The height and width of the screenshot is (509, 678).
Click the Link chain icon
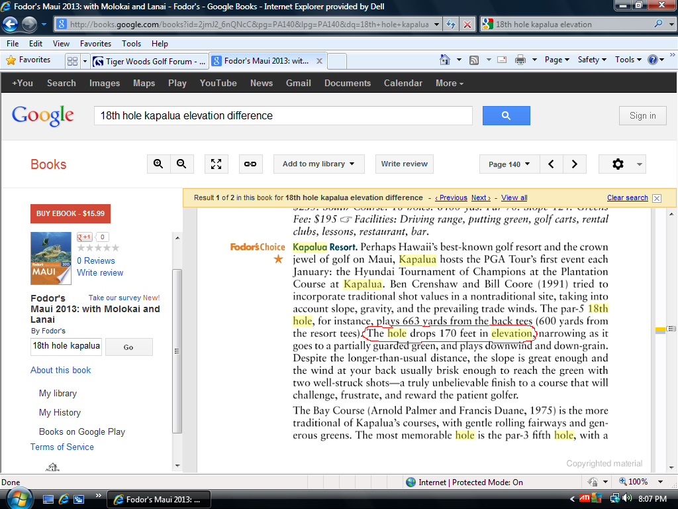click(250, 164)
